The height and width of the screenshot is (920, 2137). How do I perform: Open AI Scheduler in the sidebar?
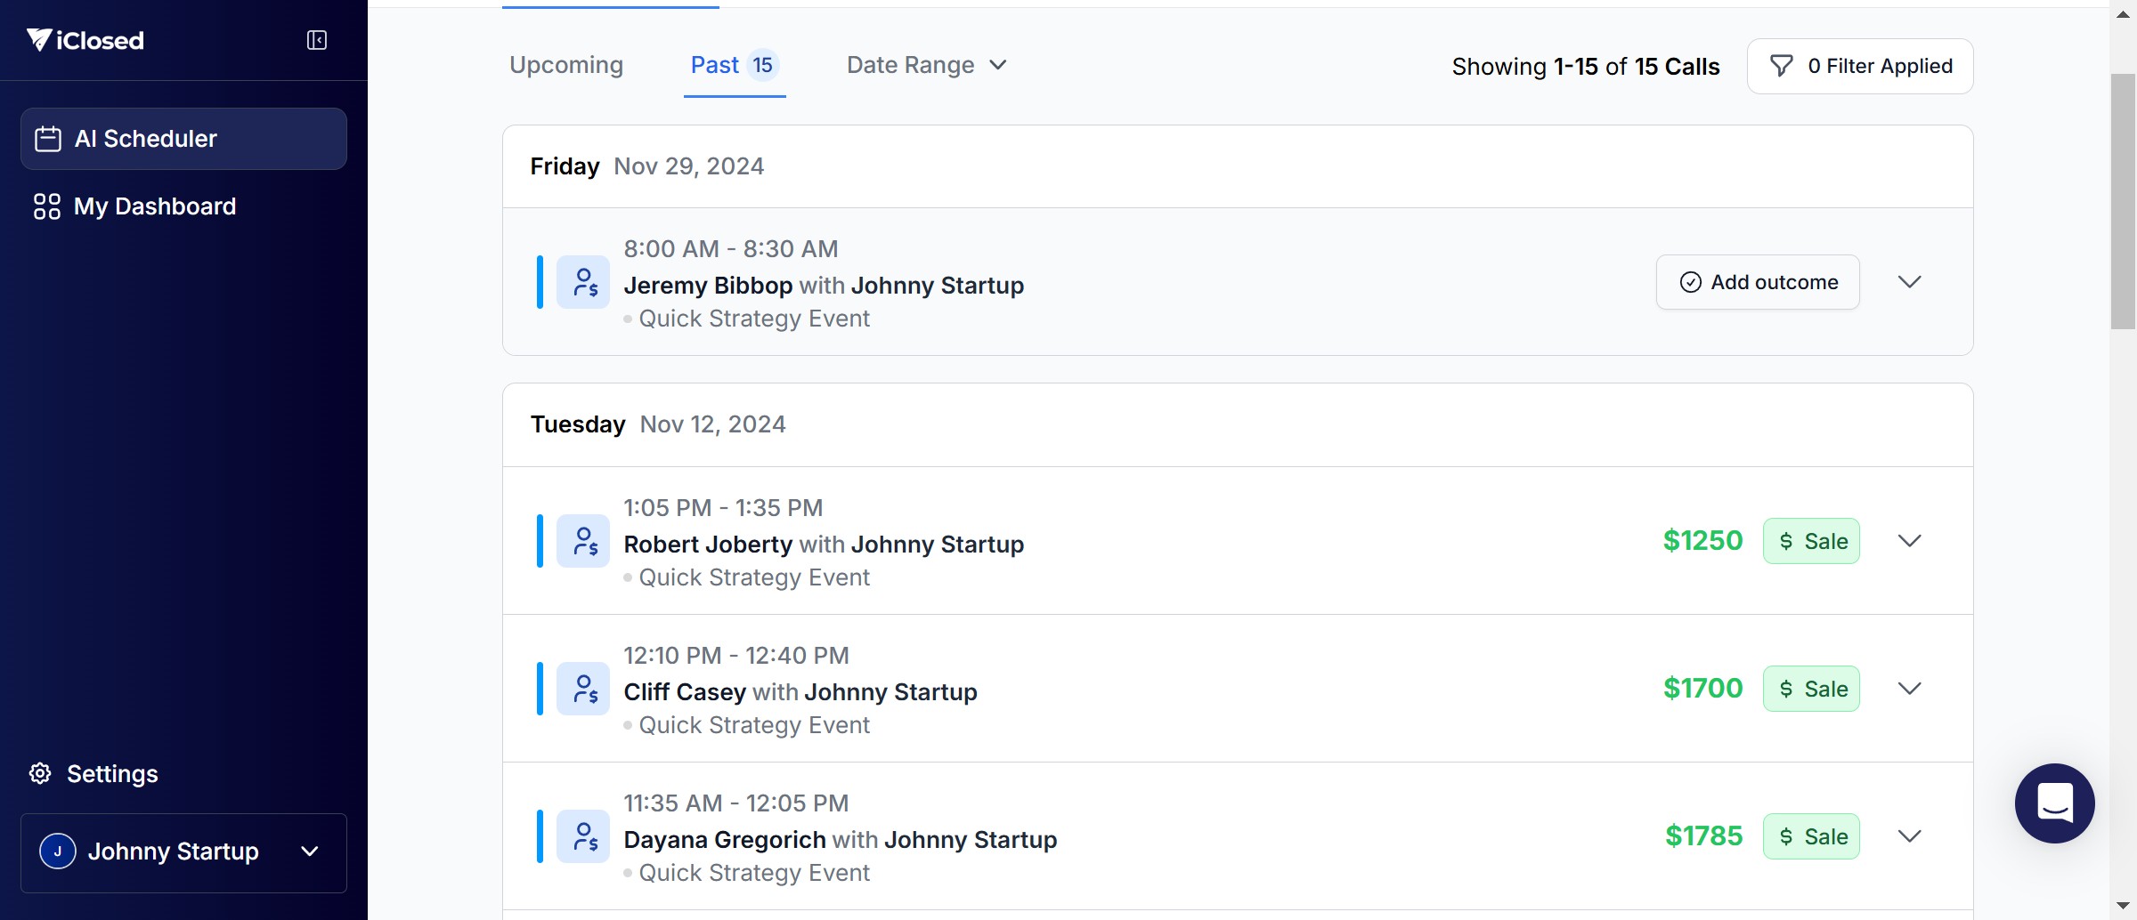(183, 139)
